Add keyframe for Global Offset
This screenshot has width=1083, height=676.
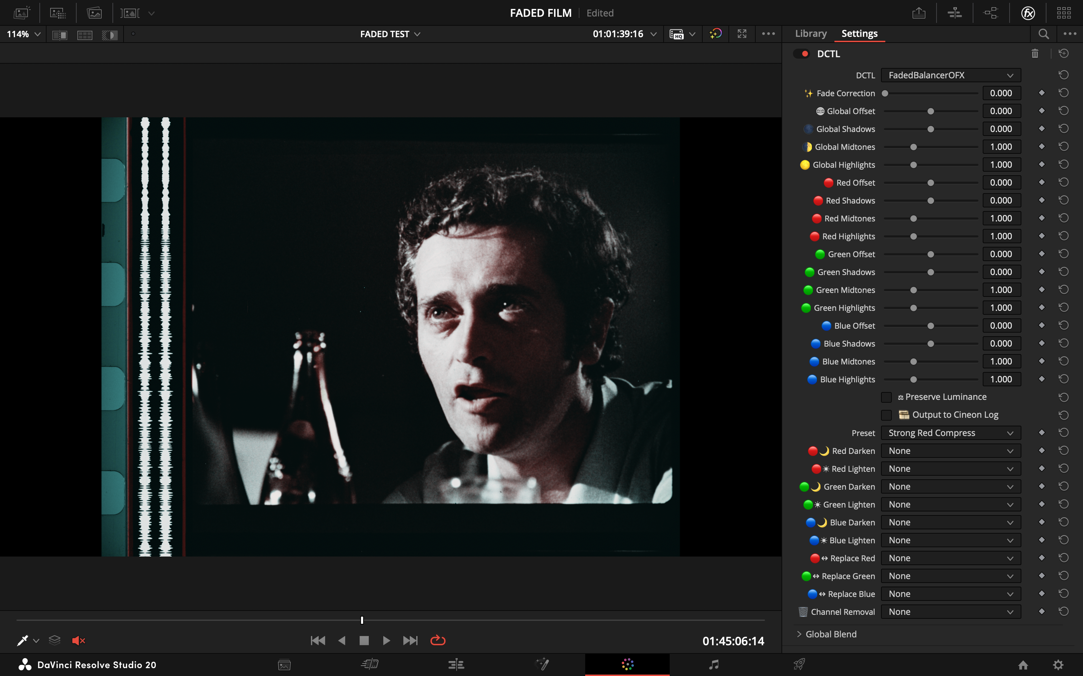1041,111
